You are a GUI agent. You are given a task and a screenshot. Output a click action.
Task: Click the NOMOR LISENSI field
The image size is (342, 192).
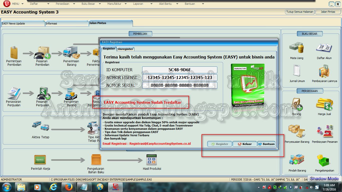click(180, 78)
